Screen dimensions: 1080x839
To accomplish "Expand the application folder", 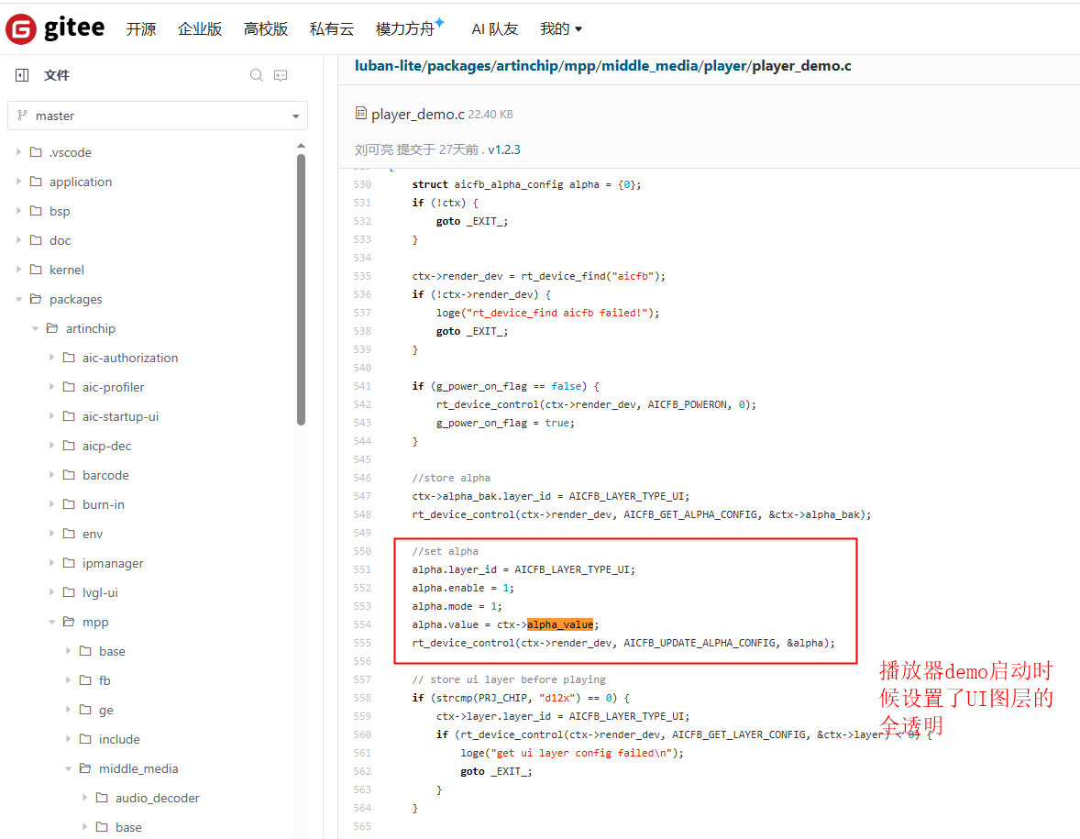I will click(19, 182).
